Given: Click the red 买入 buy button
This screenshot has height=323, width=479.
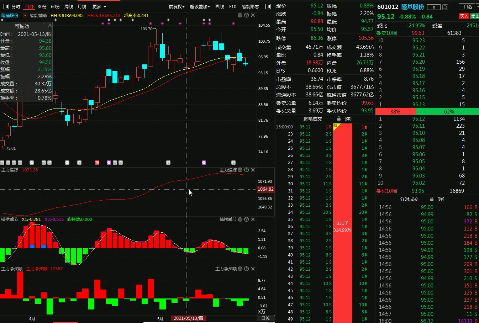Looking at the screenshot, I should [464, 16].
